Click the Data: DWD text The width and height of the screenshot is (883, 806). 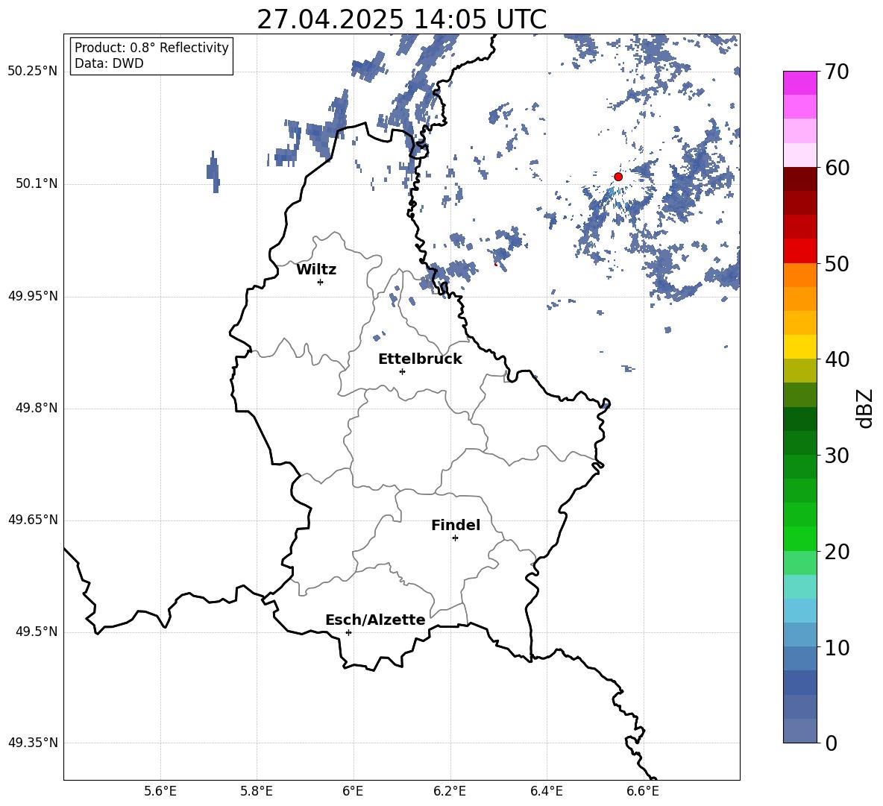pos(109,63)
